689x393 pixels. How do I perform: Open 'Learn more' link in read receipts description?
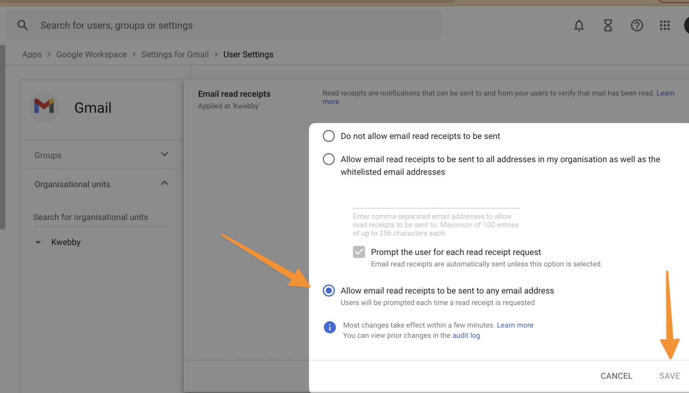pyautogui.click(x=665, y=93)
